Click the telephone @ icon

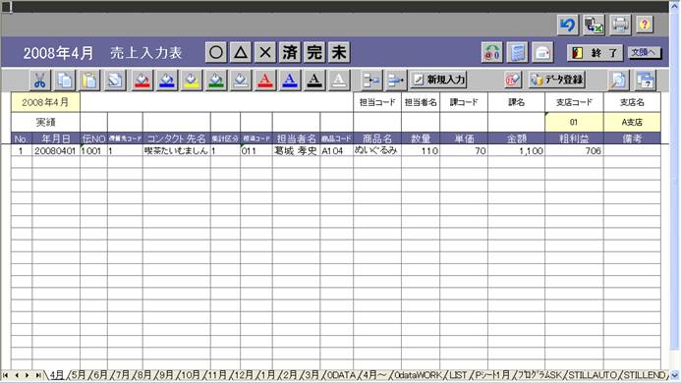click(492, 53)
